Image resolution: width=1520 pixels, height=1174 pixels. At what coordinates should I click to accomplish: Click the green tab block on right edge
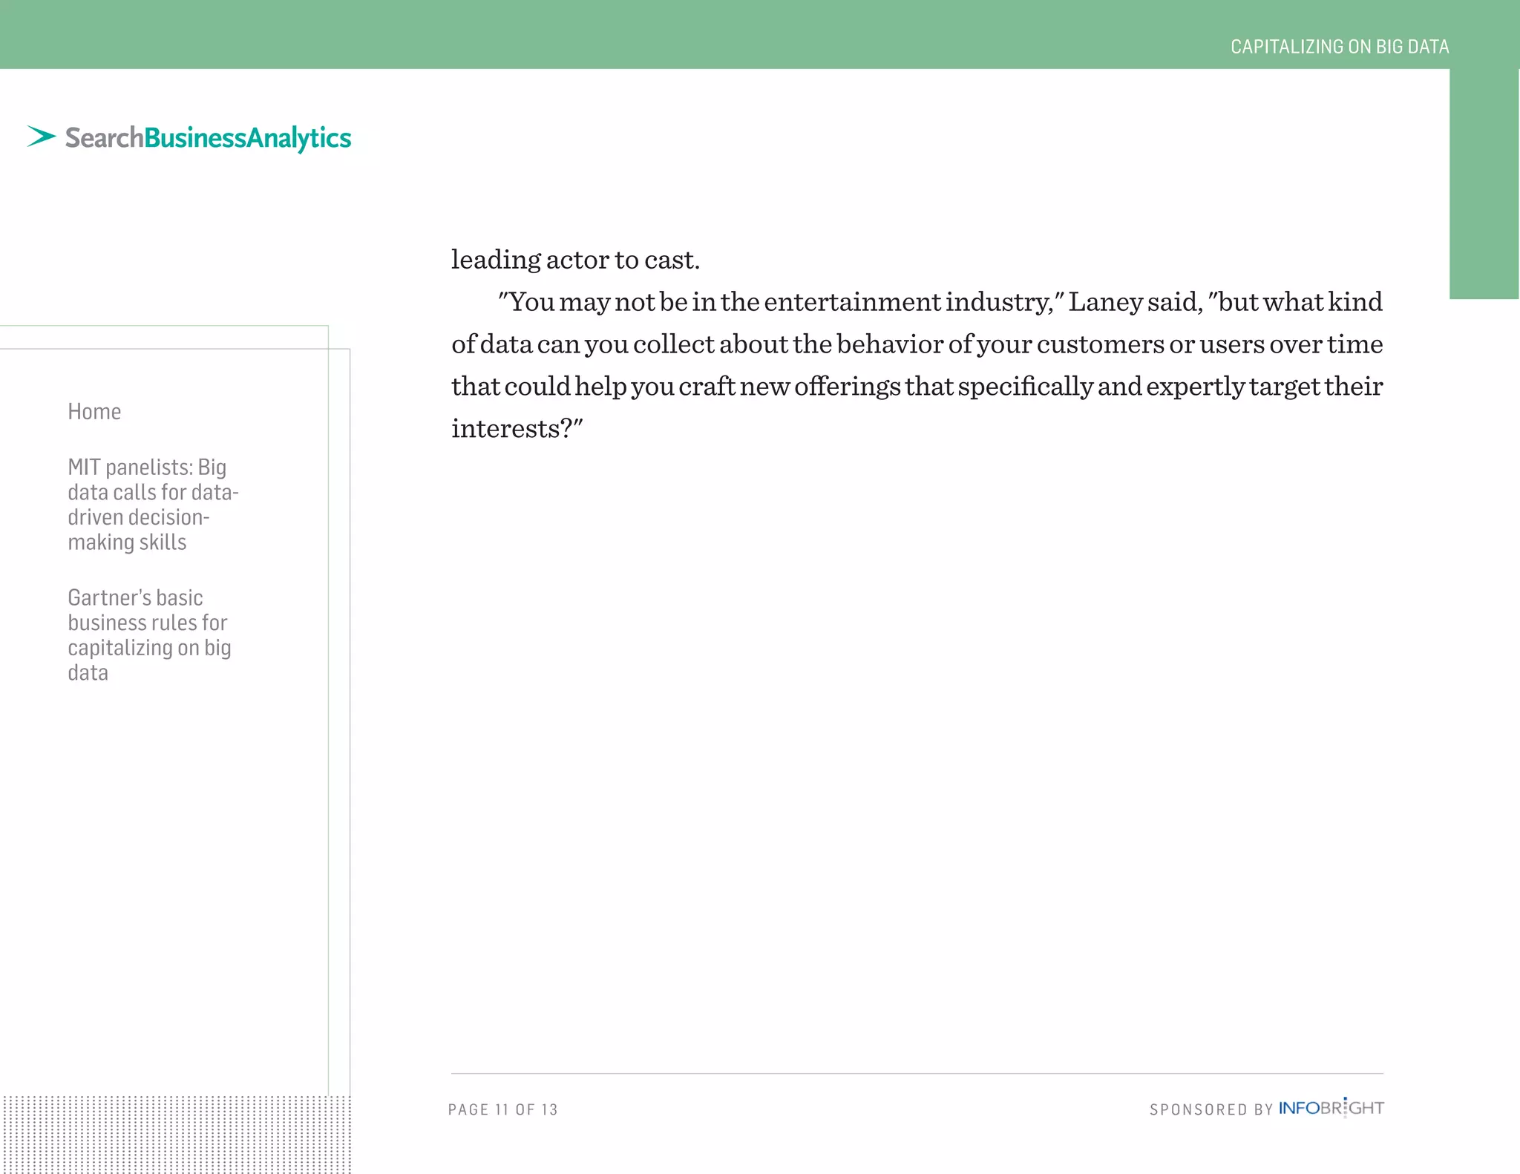(x=1484, y=186)
